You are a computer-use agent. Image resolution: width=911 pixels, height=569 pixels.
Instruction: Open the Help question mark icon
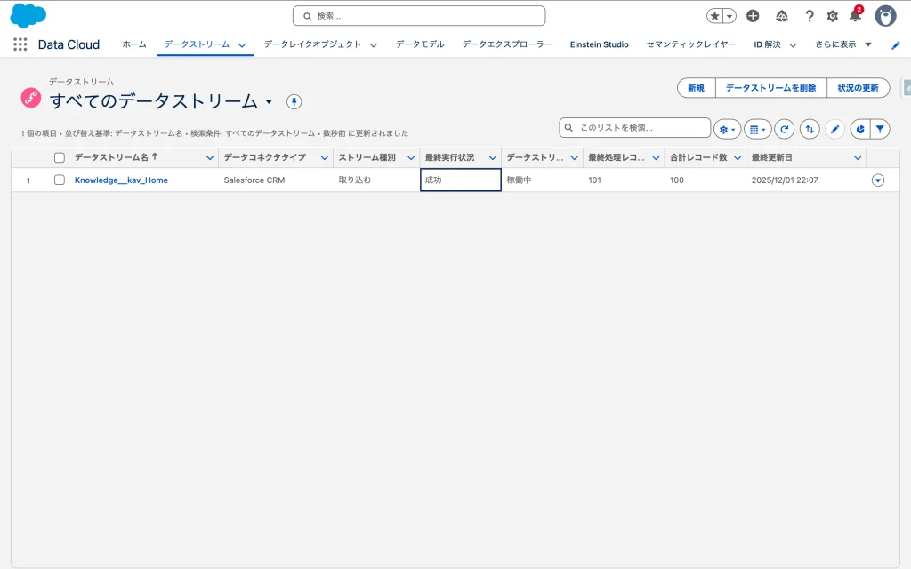click(809, 16)
